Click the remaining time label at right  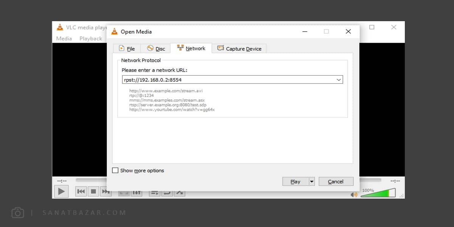pyautogui.click(x=395, y=181)
